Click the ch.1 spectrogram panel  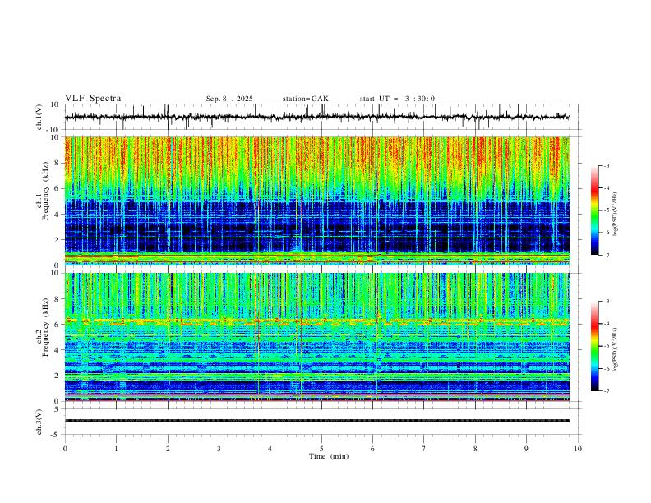317,201
